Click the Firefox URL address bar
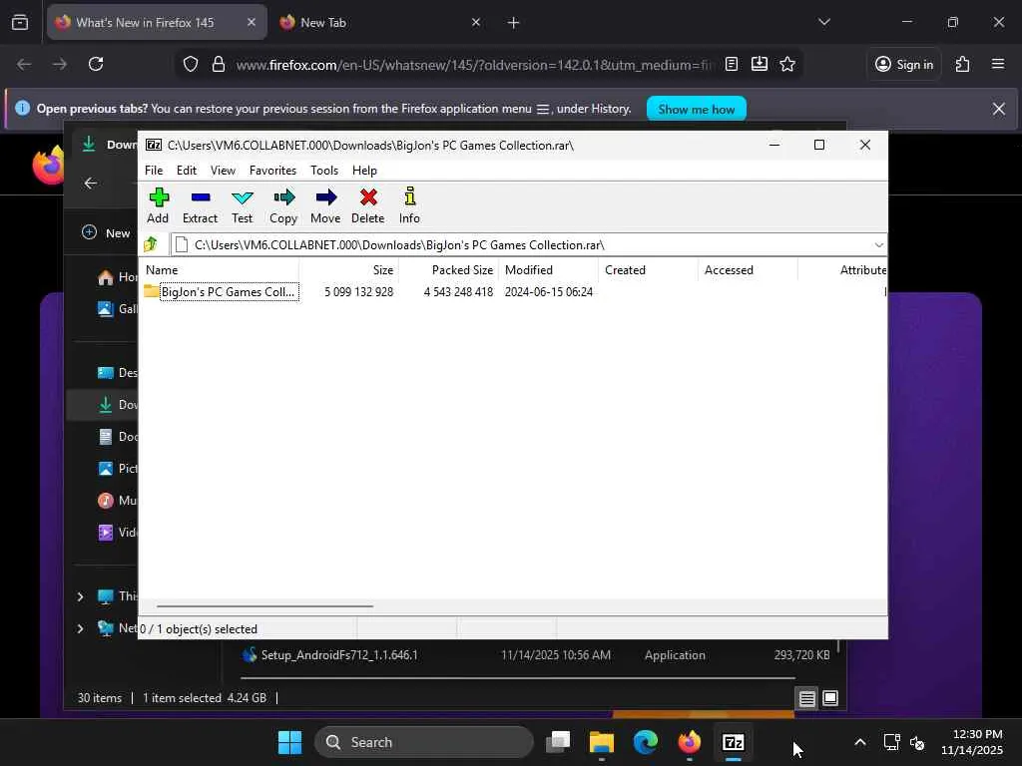 (474, 65)
